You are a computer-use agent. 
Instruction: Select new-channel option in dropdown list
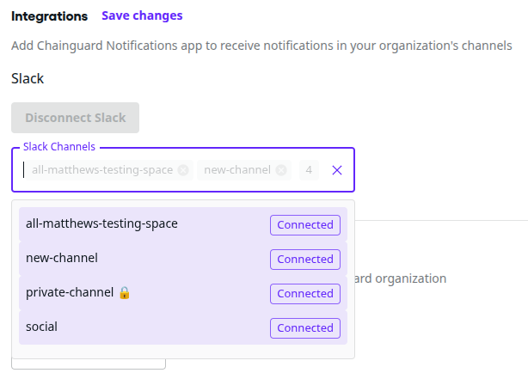183,259
